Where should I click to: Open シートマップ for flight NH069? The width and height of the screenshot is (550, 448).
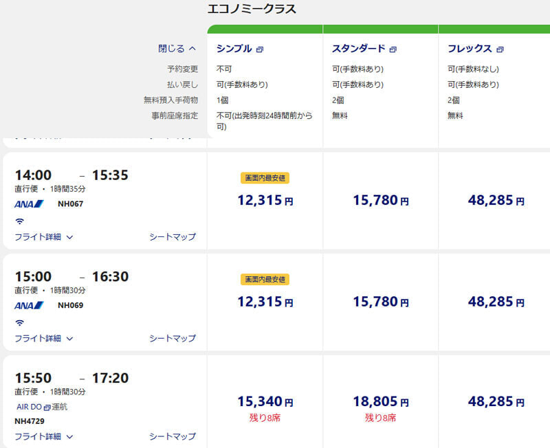point(173,338)
